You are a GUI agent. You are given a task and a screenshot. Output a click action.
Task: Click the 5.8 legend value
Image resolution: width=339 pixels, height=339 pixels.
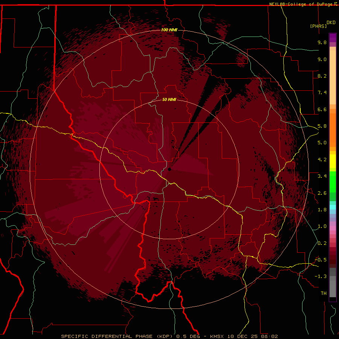pyautogui.click(x=322, y=126)
